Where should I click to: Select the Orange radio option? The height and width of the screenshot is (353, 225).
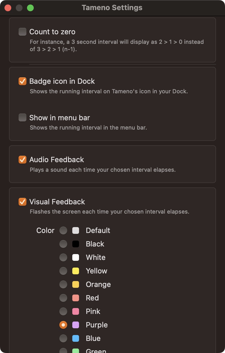coord(63,284)
